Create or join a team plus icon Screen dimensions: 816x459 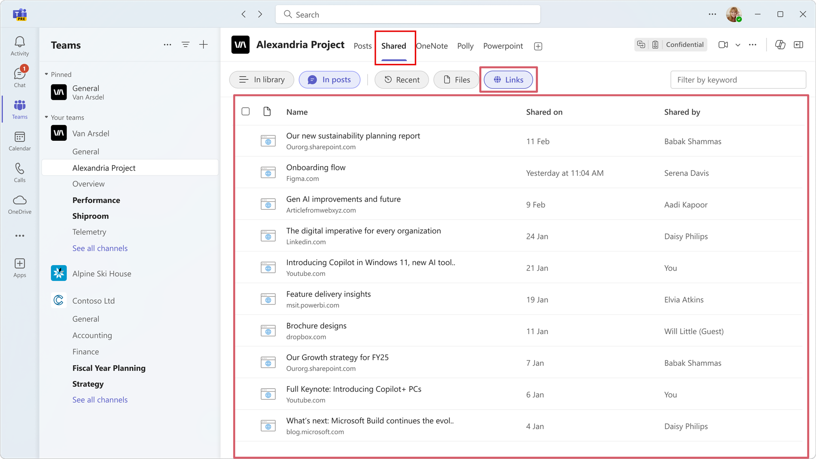pyautogui.click(x=204, y=45)
